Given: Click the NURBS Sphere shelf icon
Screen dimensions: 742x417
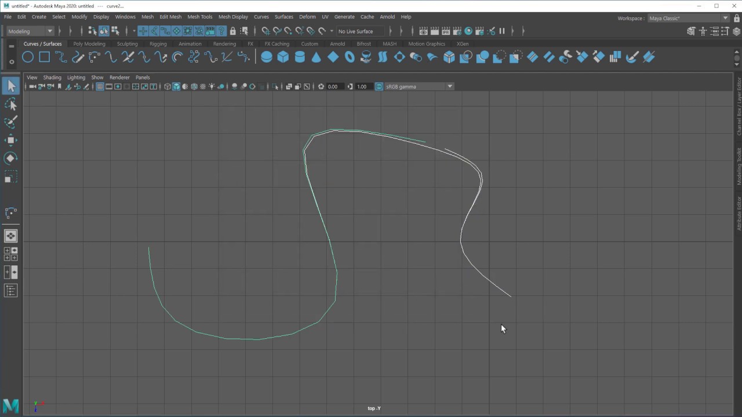Looking at the screenshot, I should click(x=266, y=57).
